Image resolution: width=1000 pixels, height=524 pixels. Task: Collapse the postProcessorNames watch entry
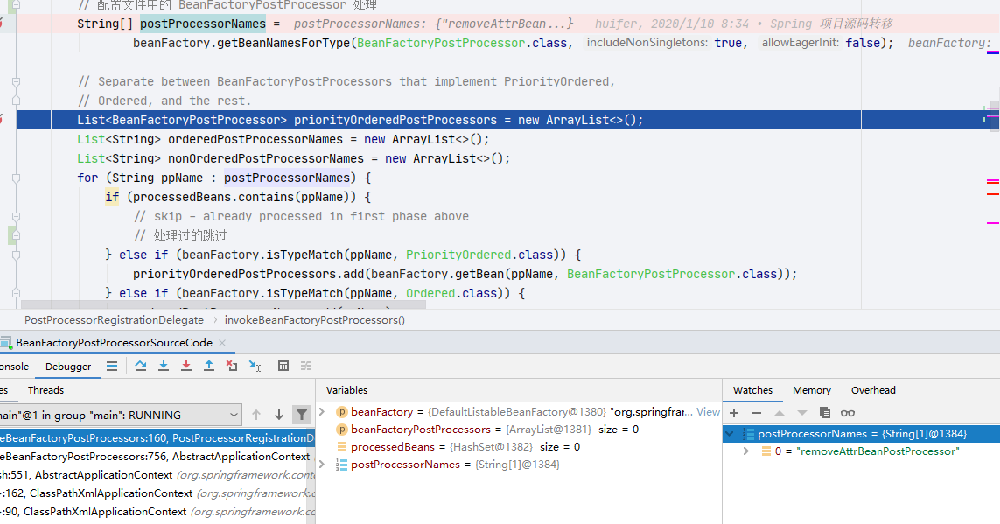730,434
